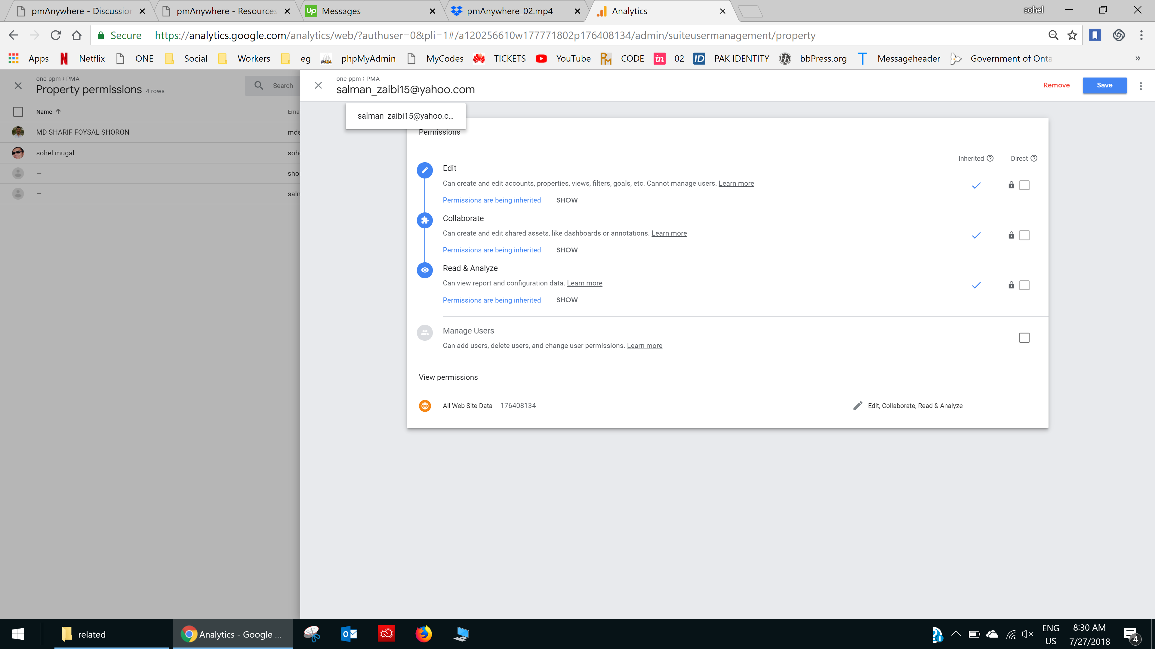Enable the direct Edit permission checkbox

click(1024, 185)
